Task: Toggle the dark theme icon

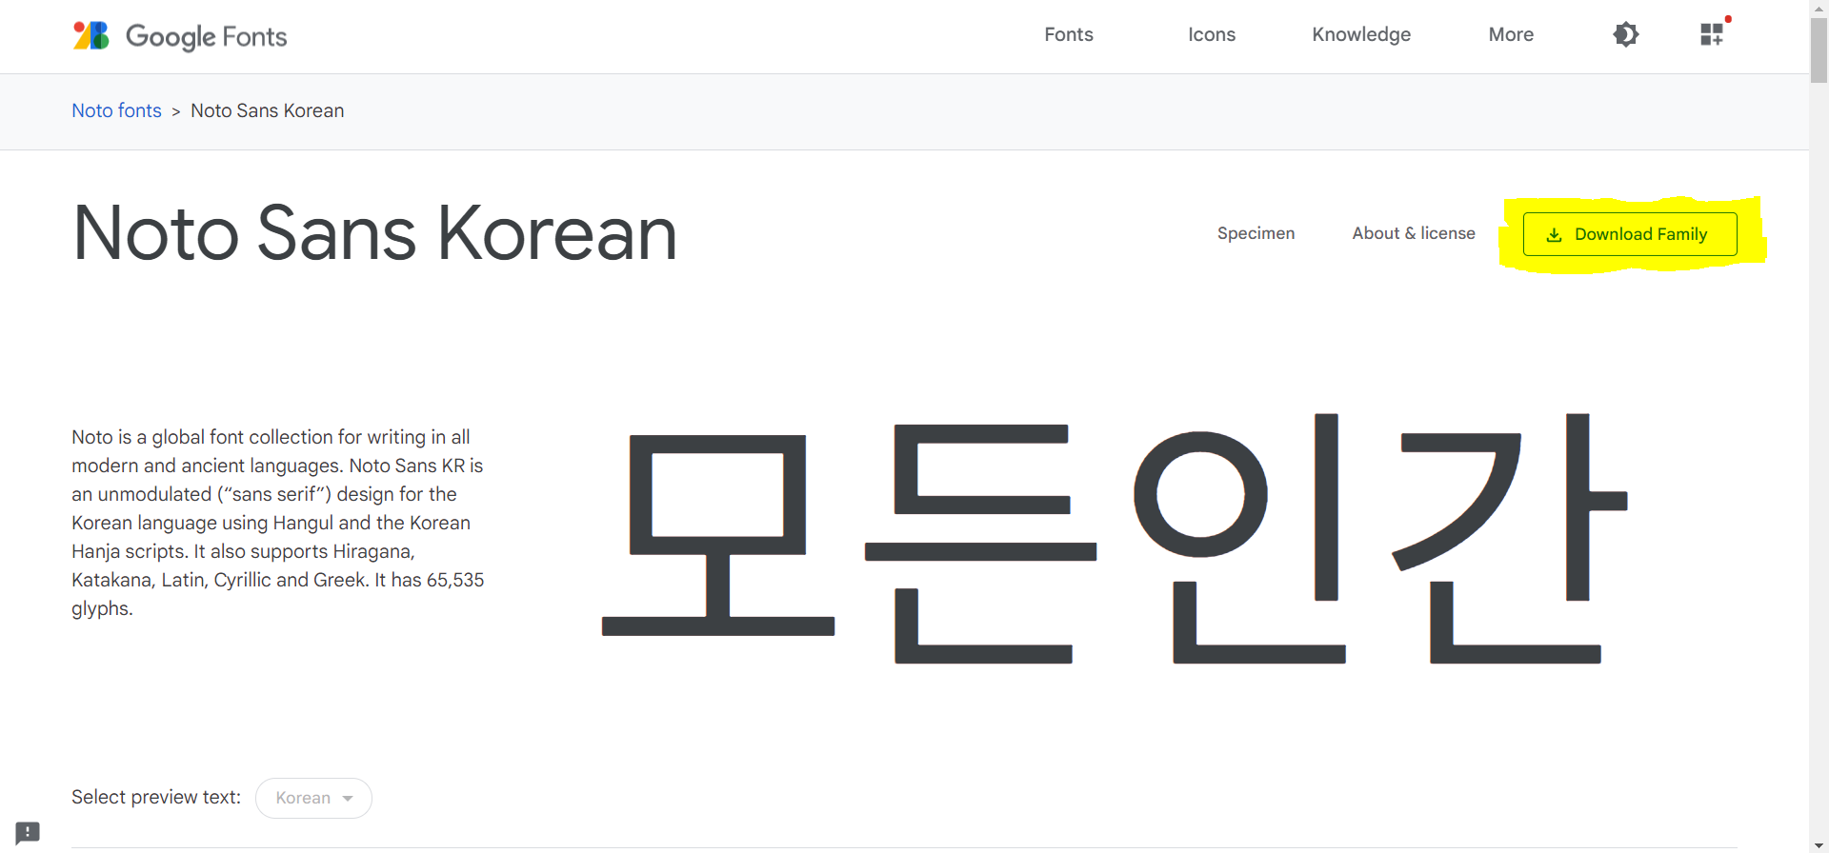Action: coord(1625,35)
